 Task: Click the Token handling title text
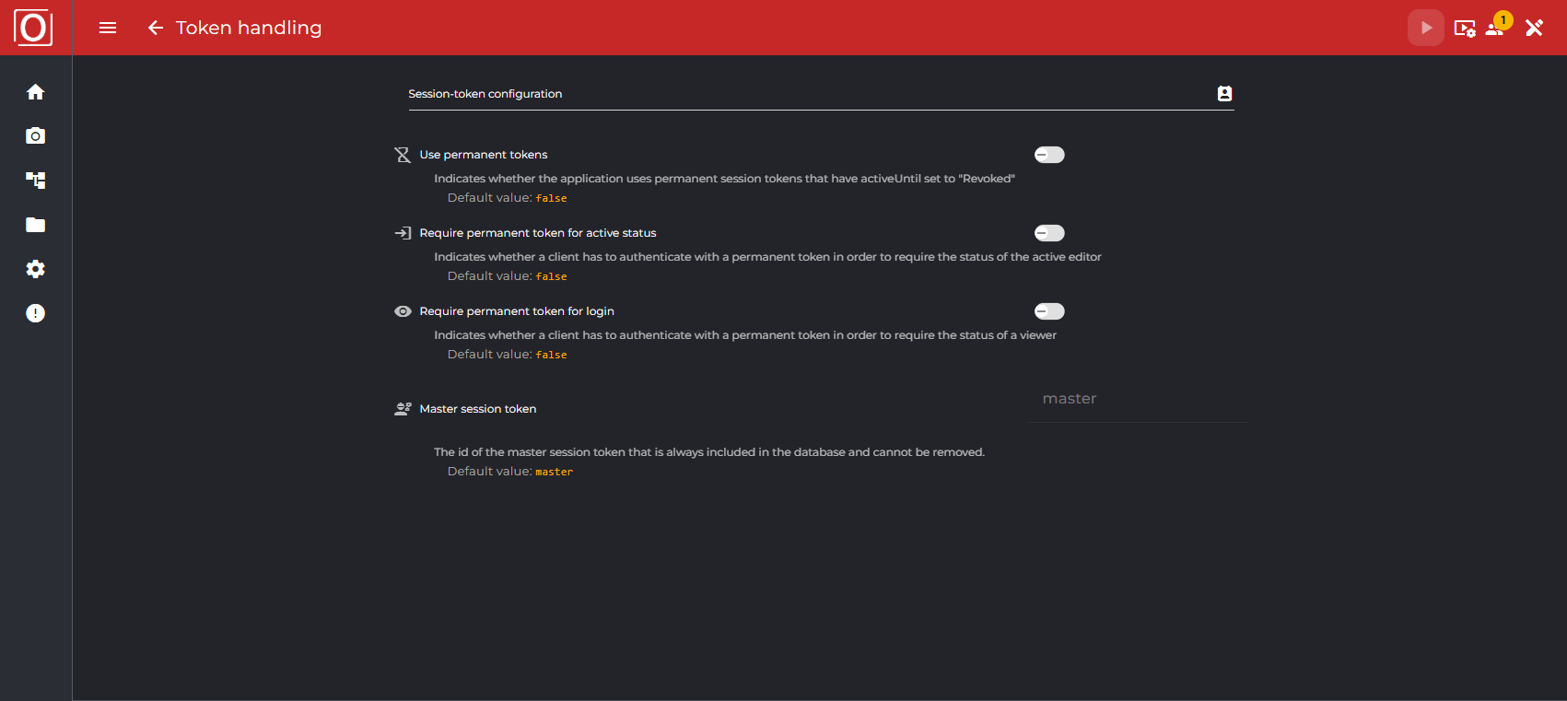pyautogui.click(x=249, y=28)
